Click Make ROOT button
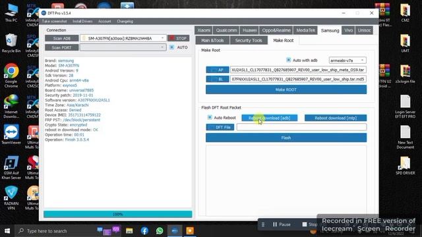This screenshot has width=422, height=237. pos(286,90)
